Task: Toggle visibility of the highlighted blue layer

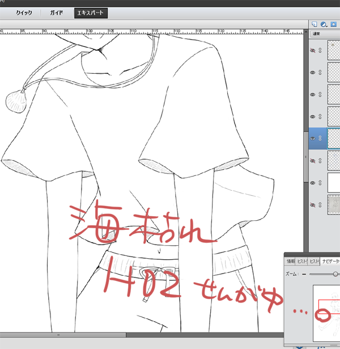Action: [x=313, y=138]
